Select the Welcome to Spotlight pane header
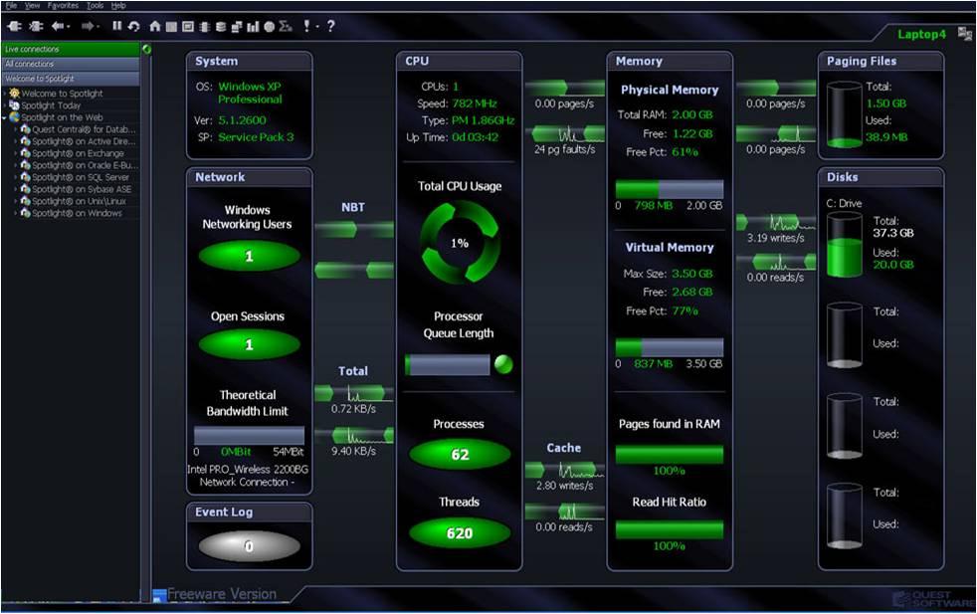The height and width of the screenshot is (614, 977). pyautogui.click(x=71, y=79)
